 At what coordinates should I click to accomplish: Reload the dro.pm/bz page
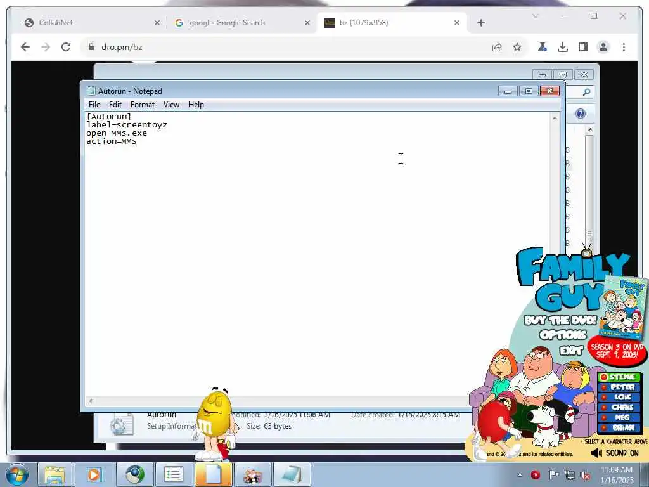pos(66,47)
